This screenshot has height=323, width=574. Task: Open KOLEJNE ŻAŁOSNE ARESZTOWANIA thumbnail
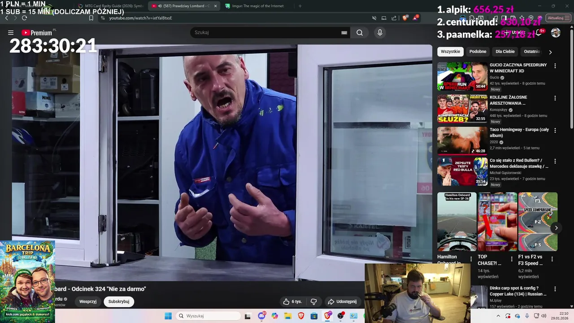(x=462, y=109)
